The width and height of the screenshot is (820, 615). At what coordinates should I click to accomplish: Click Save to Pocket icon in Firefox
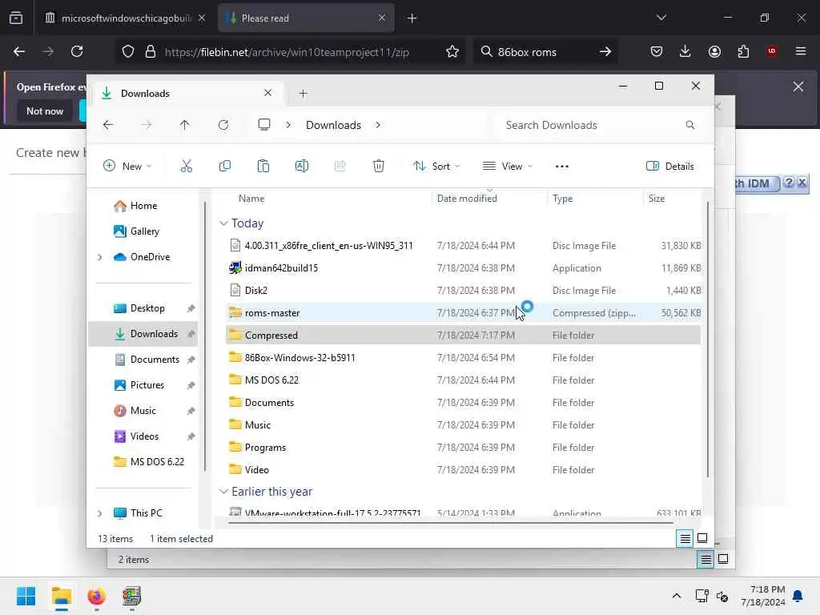[657, 51]
